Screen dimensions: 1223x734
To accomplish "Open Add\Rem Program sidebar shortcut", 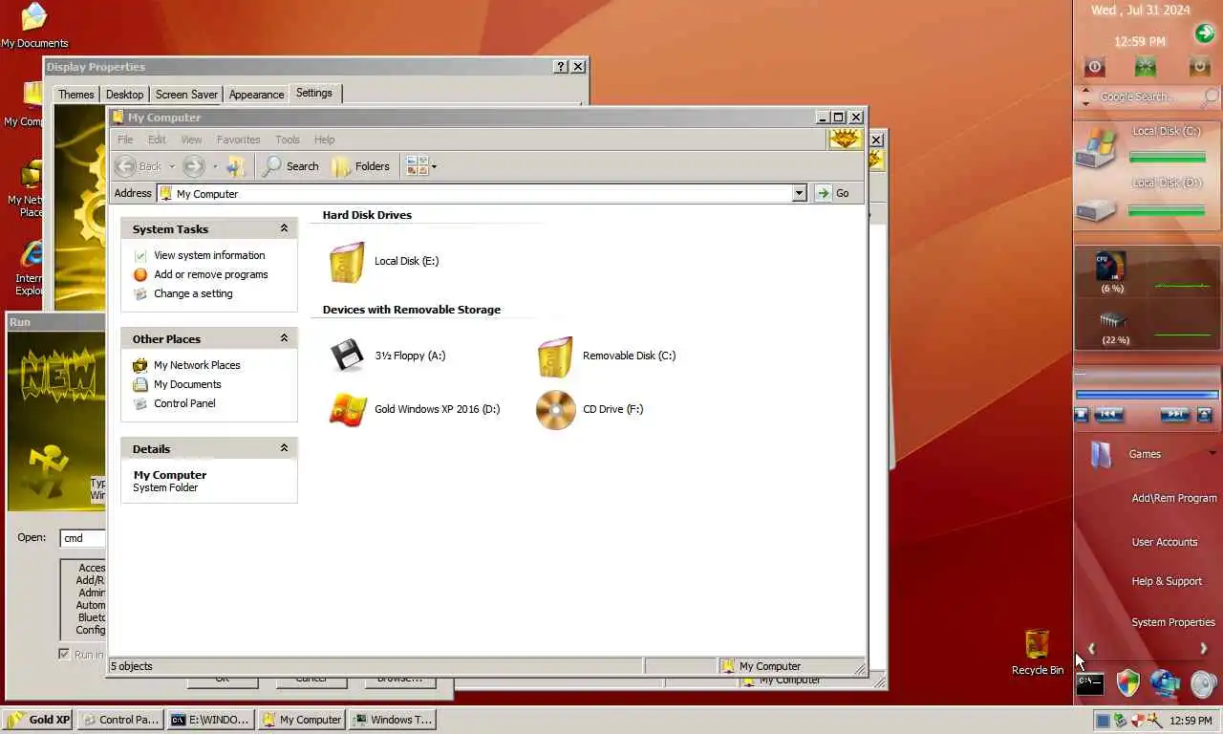I will pos(1174,498).
